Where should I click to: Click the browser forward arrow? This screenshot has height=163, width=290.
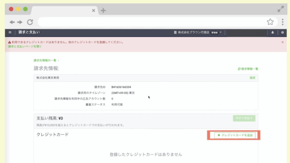click(20, 22)
